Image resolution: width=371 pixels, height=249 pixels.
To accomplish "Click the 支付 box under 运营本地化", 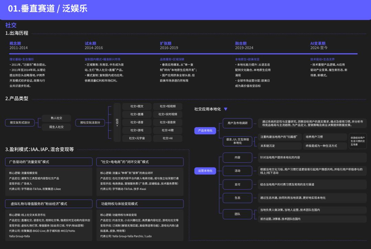I will pyautogui.click(x=237, y=184).
